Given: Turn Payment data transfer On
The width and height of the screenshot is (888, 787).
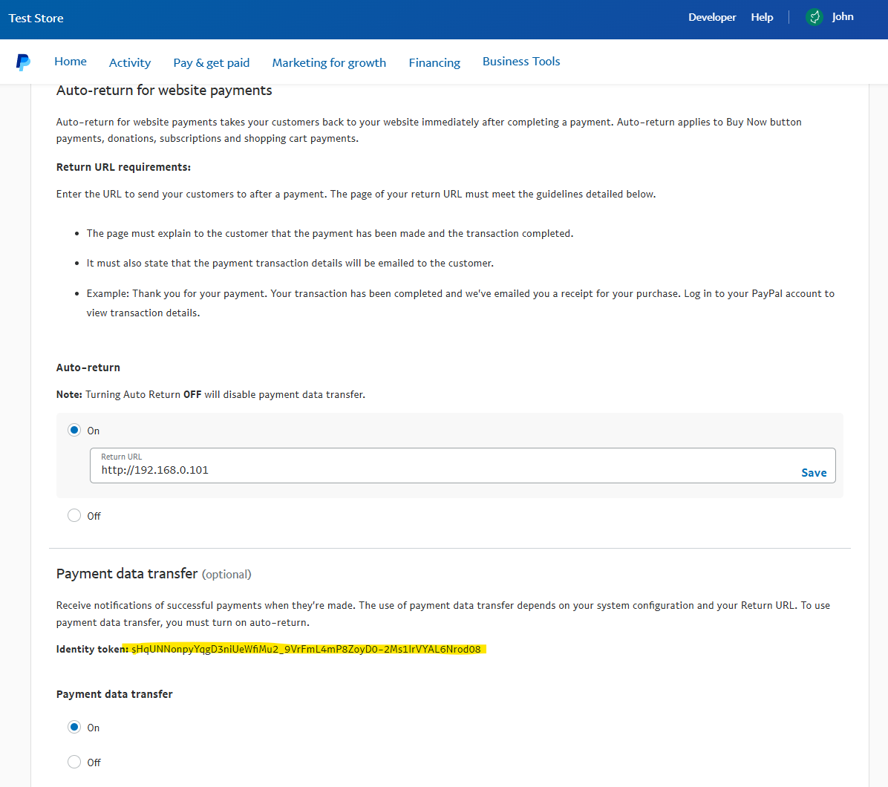Looking at the screenshot, I should tap(74, 727).
